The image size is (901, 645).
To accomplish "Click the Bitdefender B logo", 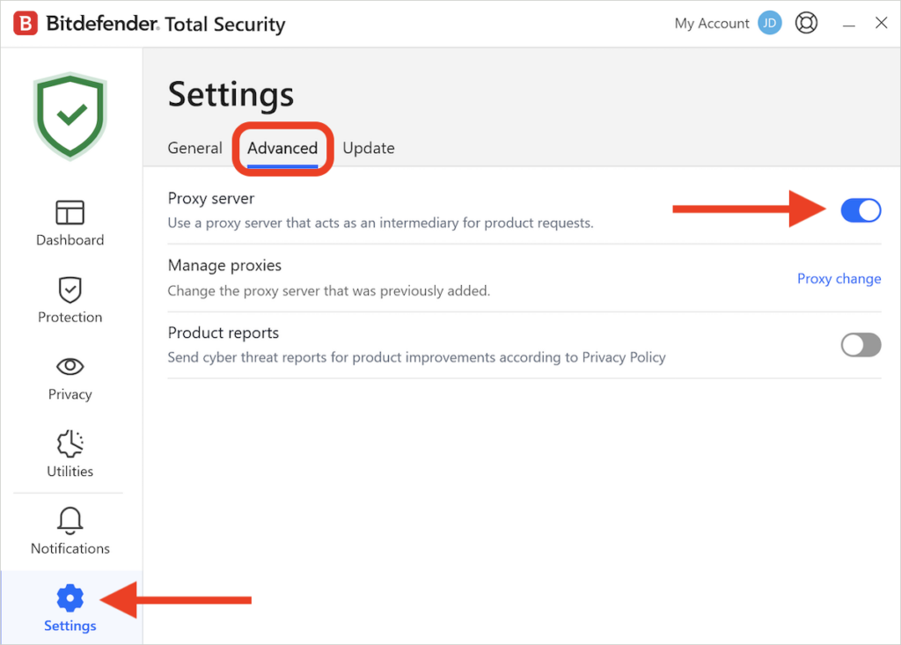I will [x=24, y=23].
